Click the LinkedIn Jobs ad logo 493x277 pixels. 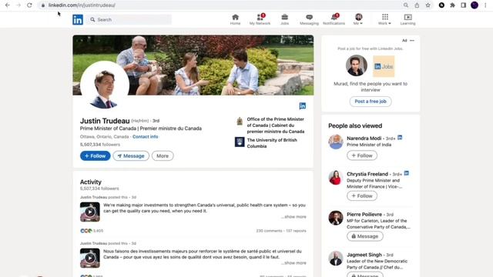[384, 66]
